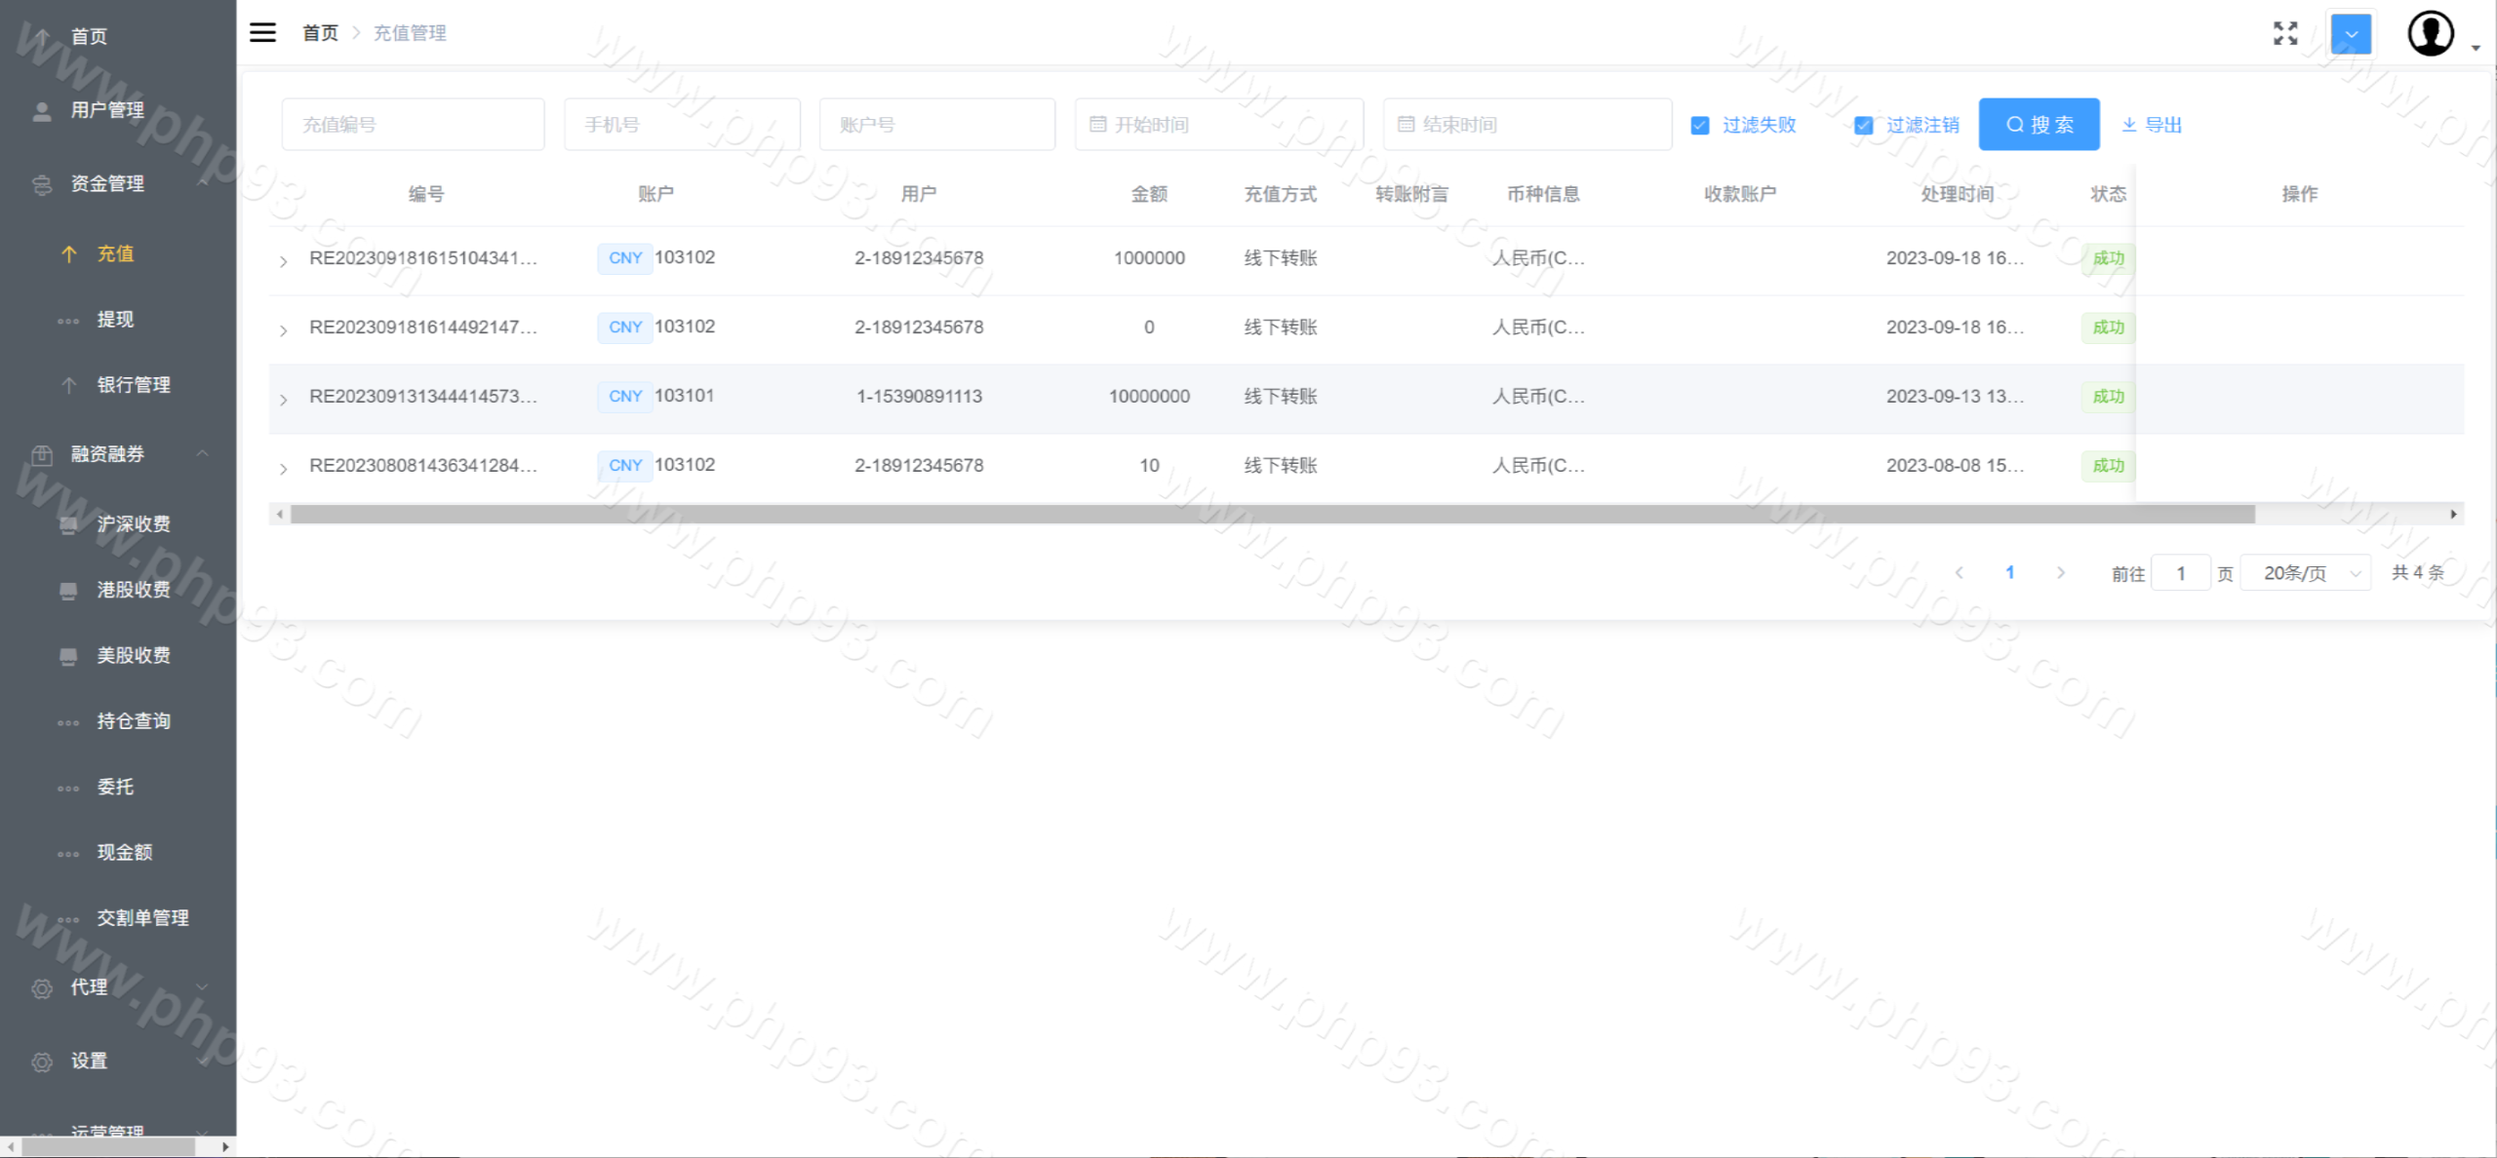Click 首页 breadcrumb link

point(320,33)
